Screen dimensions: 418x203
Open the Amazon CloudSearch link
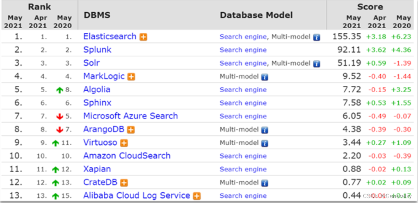127,156
